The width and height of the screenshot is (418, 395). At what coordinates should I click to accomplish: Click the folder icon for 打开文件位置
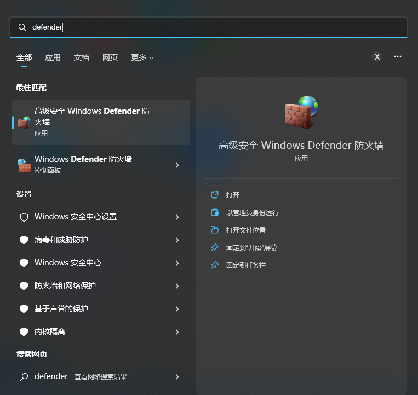[x=215, y=230]
